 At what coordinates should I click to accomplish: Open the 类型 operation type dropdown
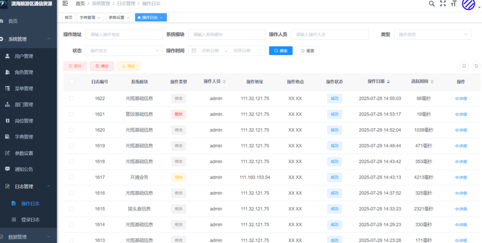(433, 34)
